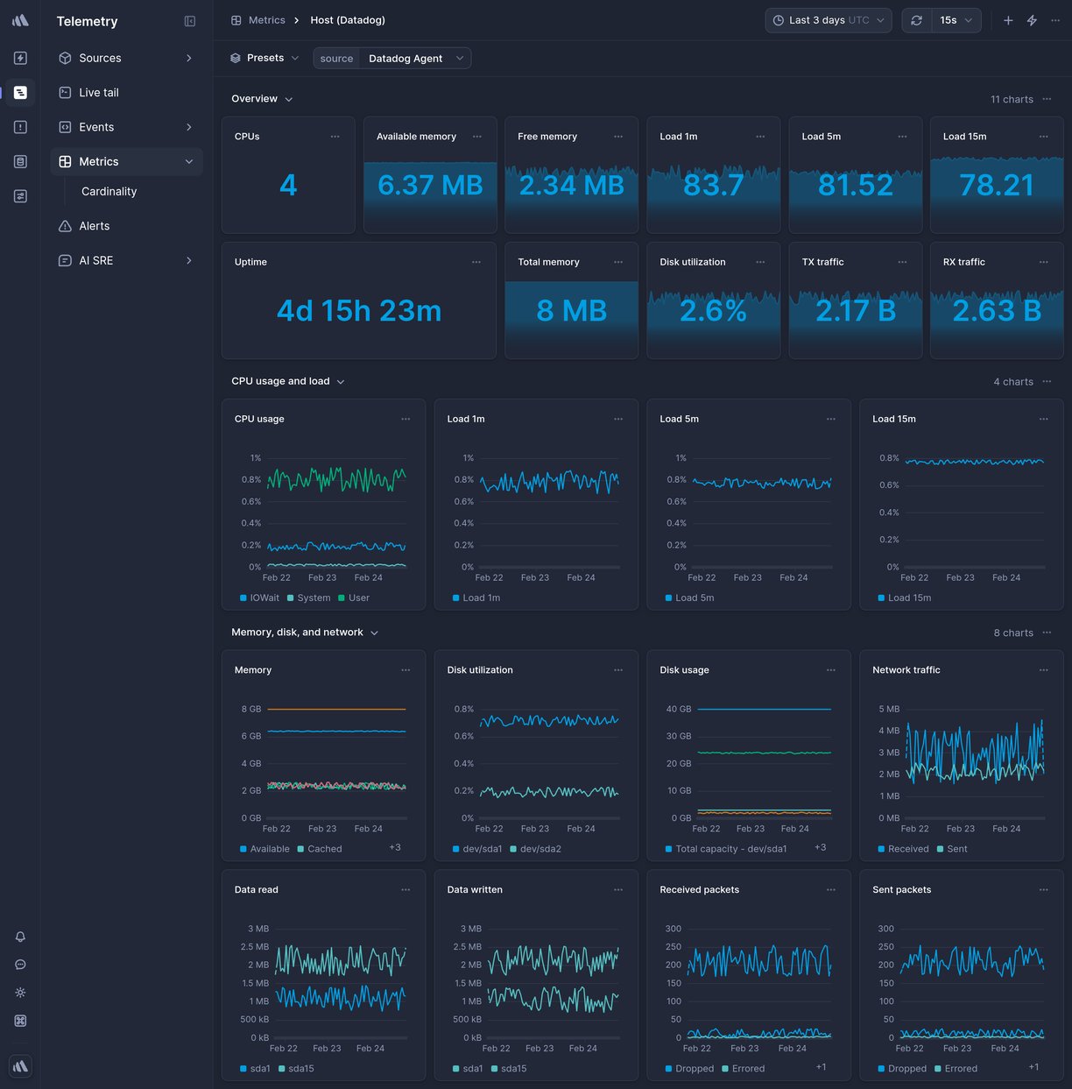The width and height of the screenshot is (1072, 1089).
Task: Open the Last 3 days time range dropdown
Action: (827, 19)
